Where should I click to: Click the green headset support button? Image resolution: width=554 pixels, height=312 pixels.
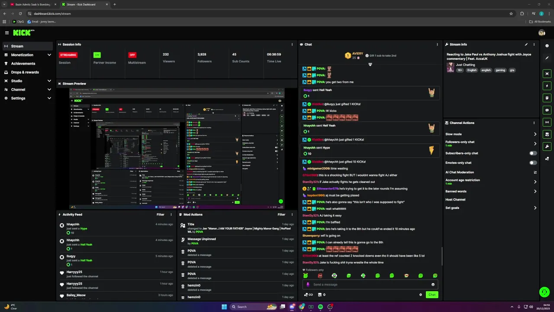pyautogui.click(x=544, y=292)
